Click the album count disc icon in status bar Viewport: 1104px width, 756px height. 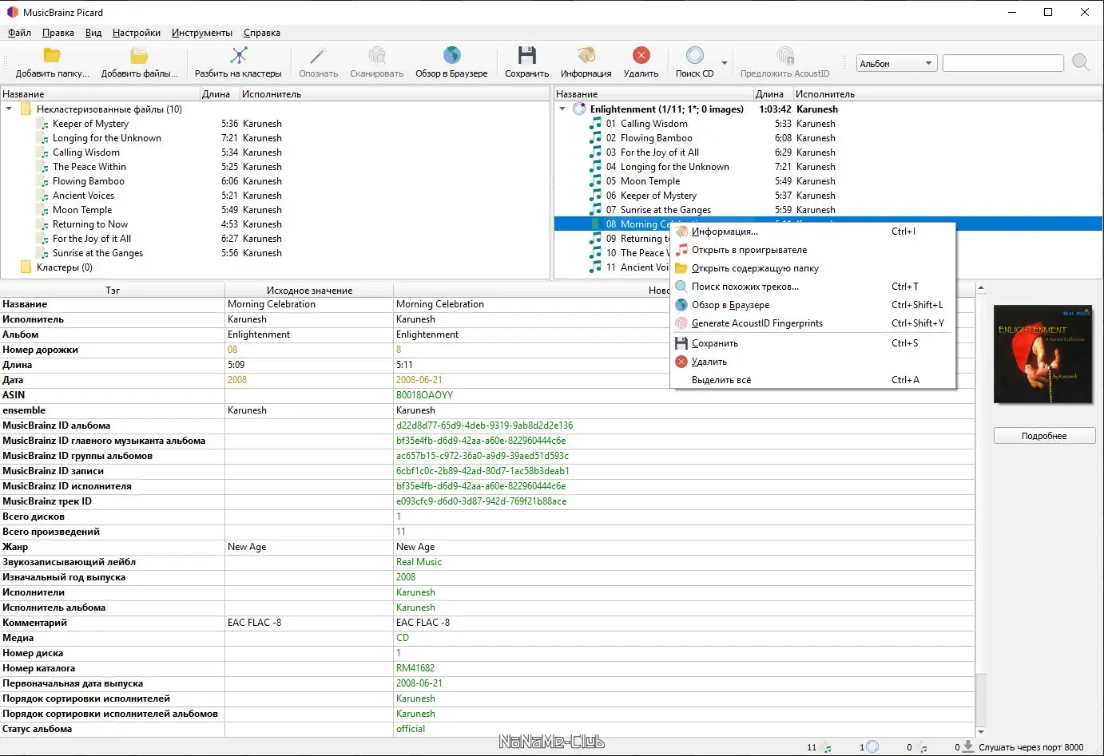[872, 746]
